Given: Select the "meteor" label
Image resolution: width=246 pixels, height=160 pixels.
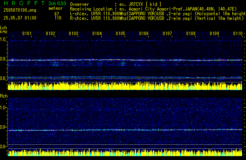Looking at the screenshot, I should pos(56,8).
